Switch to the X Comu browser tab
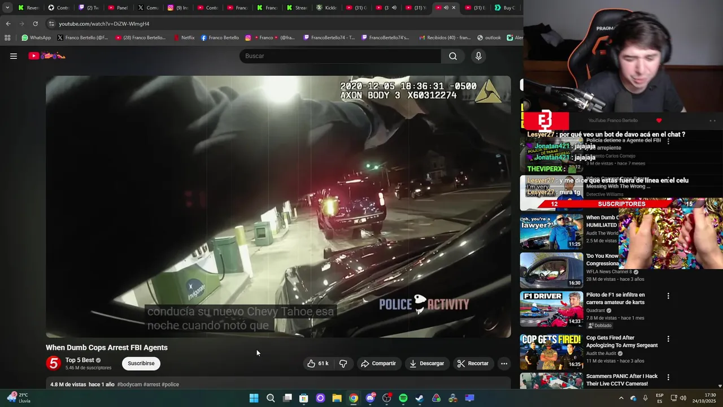Screen dimensions: 723x407 tap(149, 8)
